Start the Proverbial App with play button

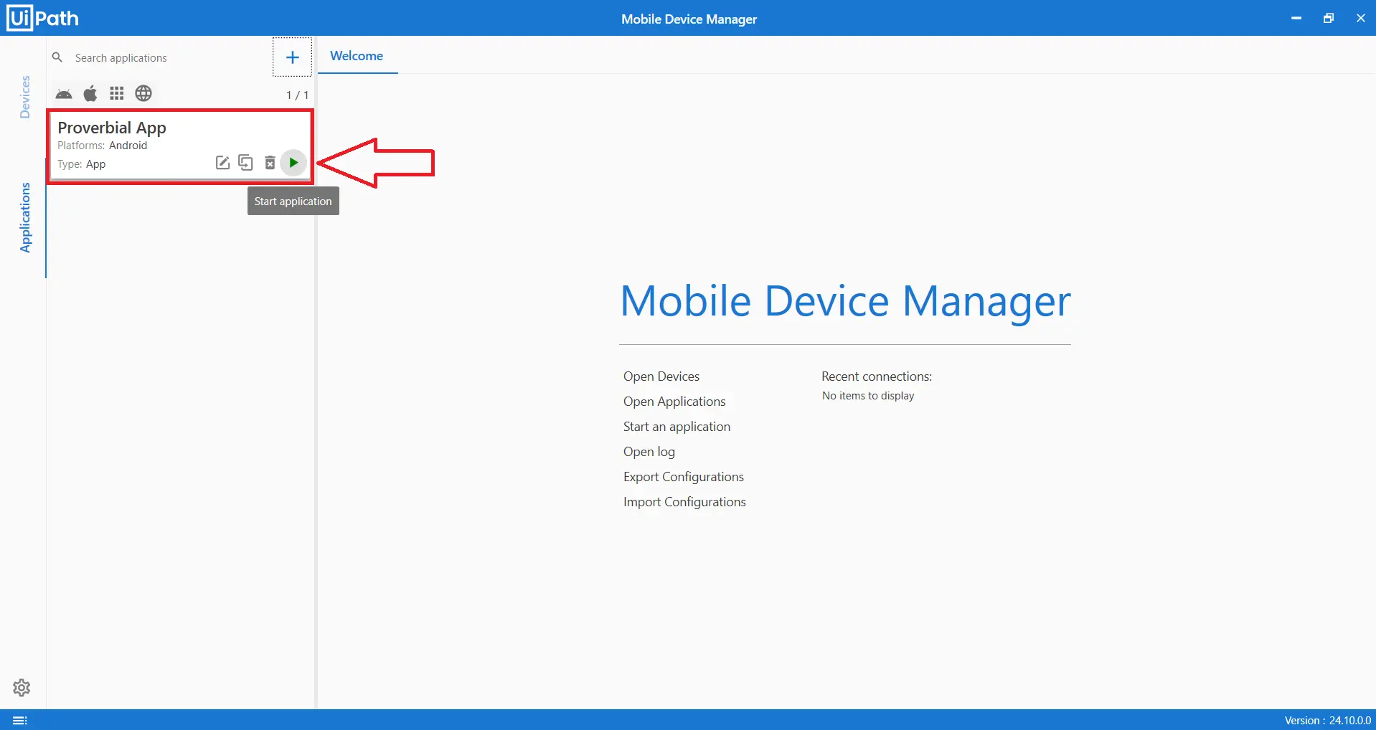point(293,163)
